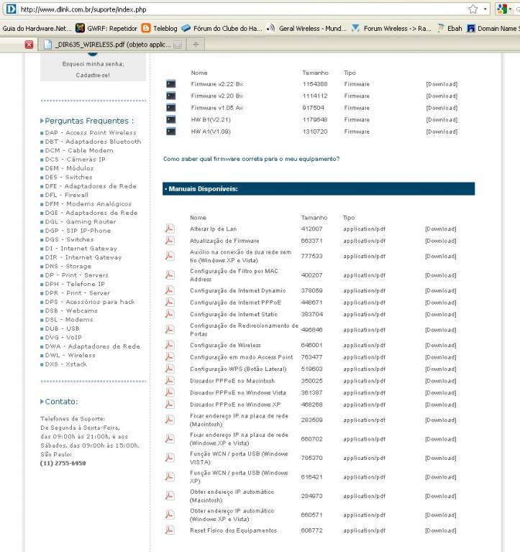Open the Fórum do Clube do Hardware bookmark
This screenshot has width=520, height=552.
click(222, 28)
